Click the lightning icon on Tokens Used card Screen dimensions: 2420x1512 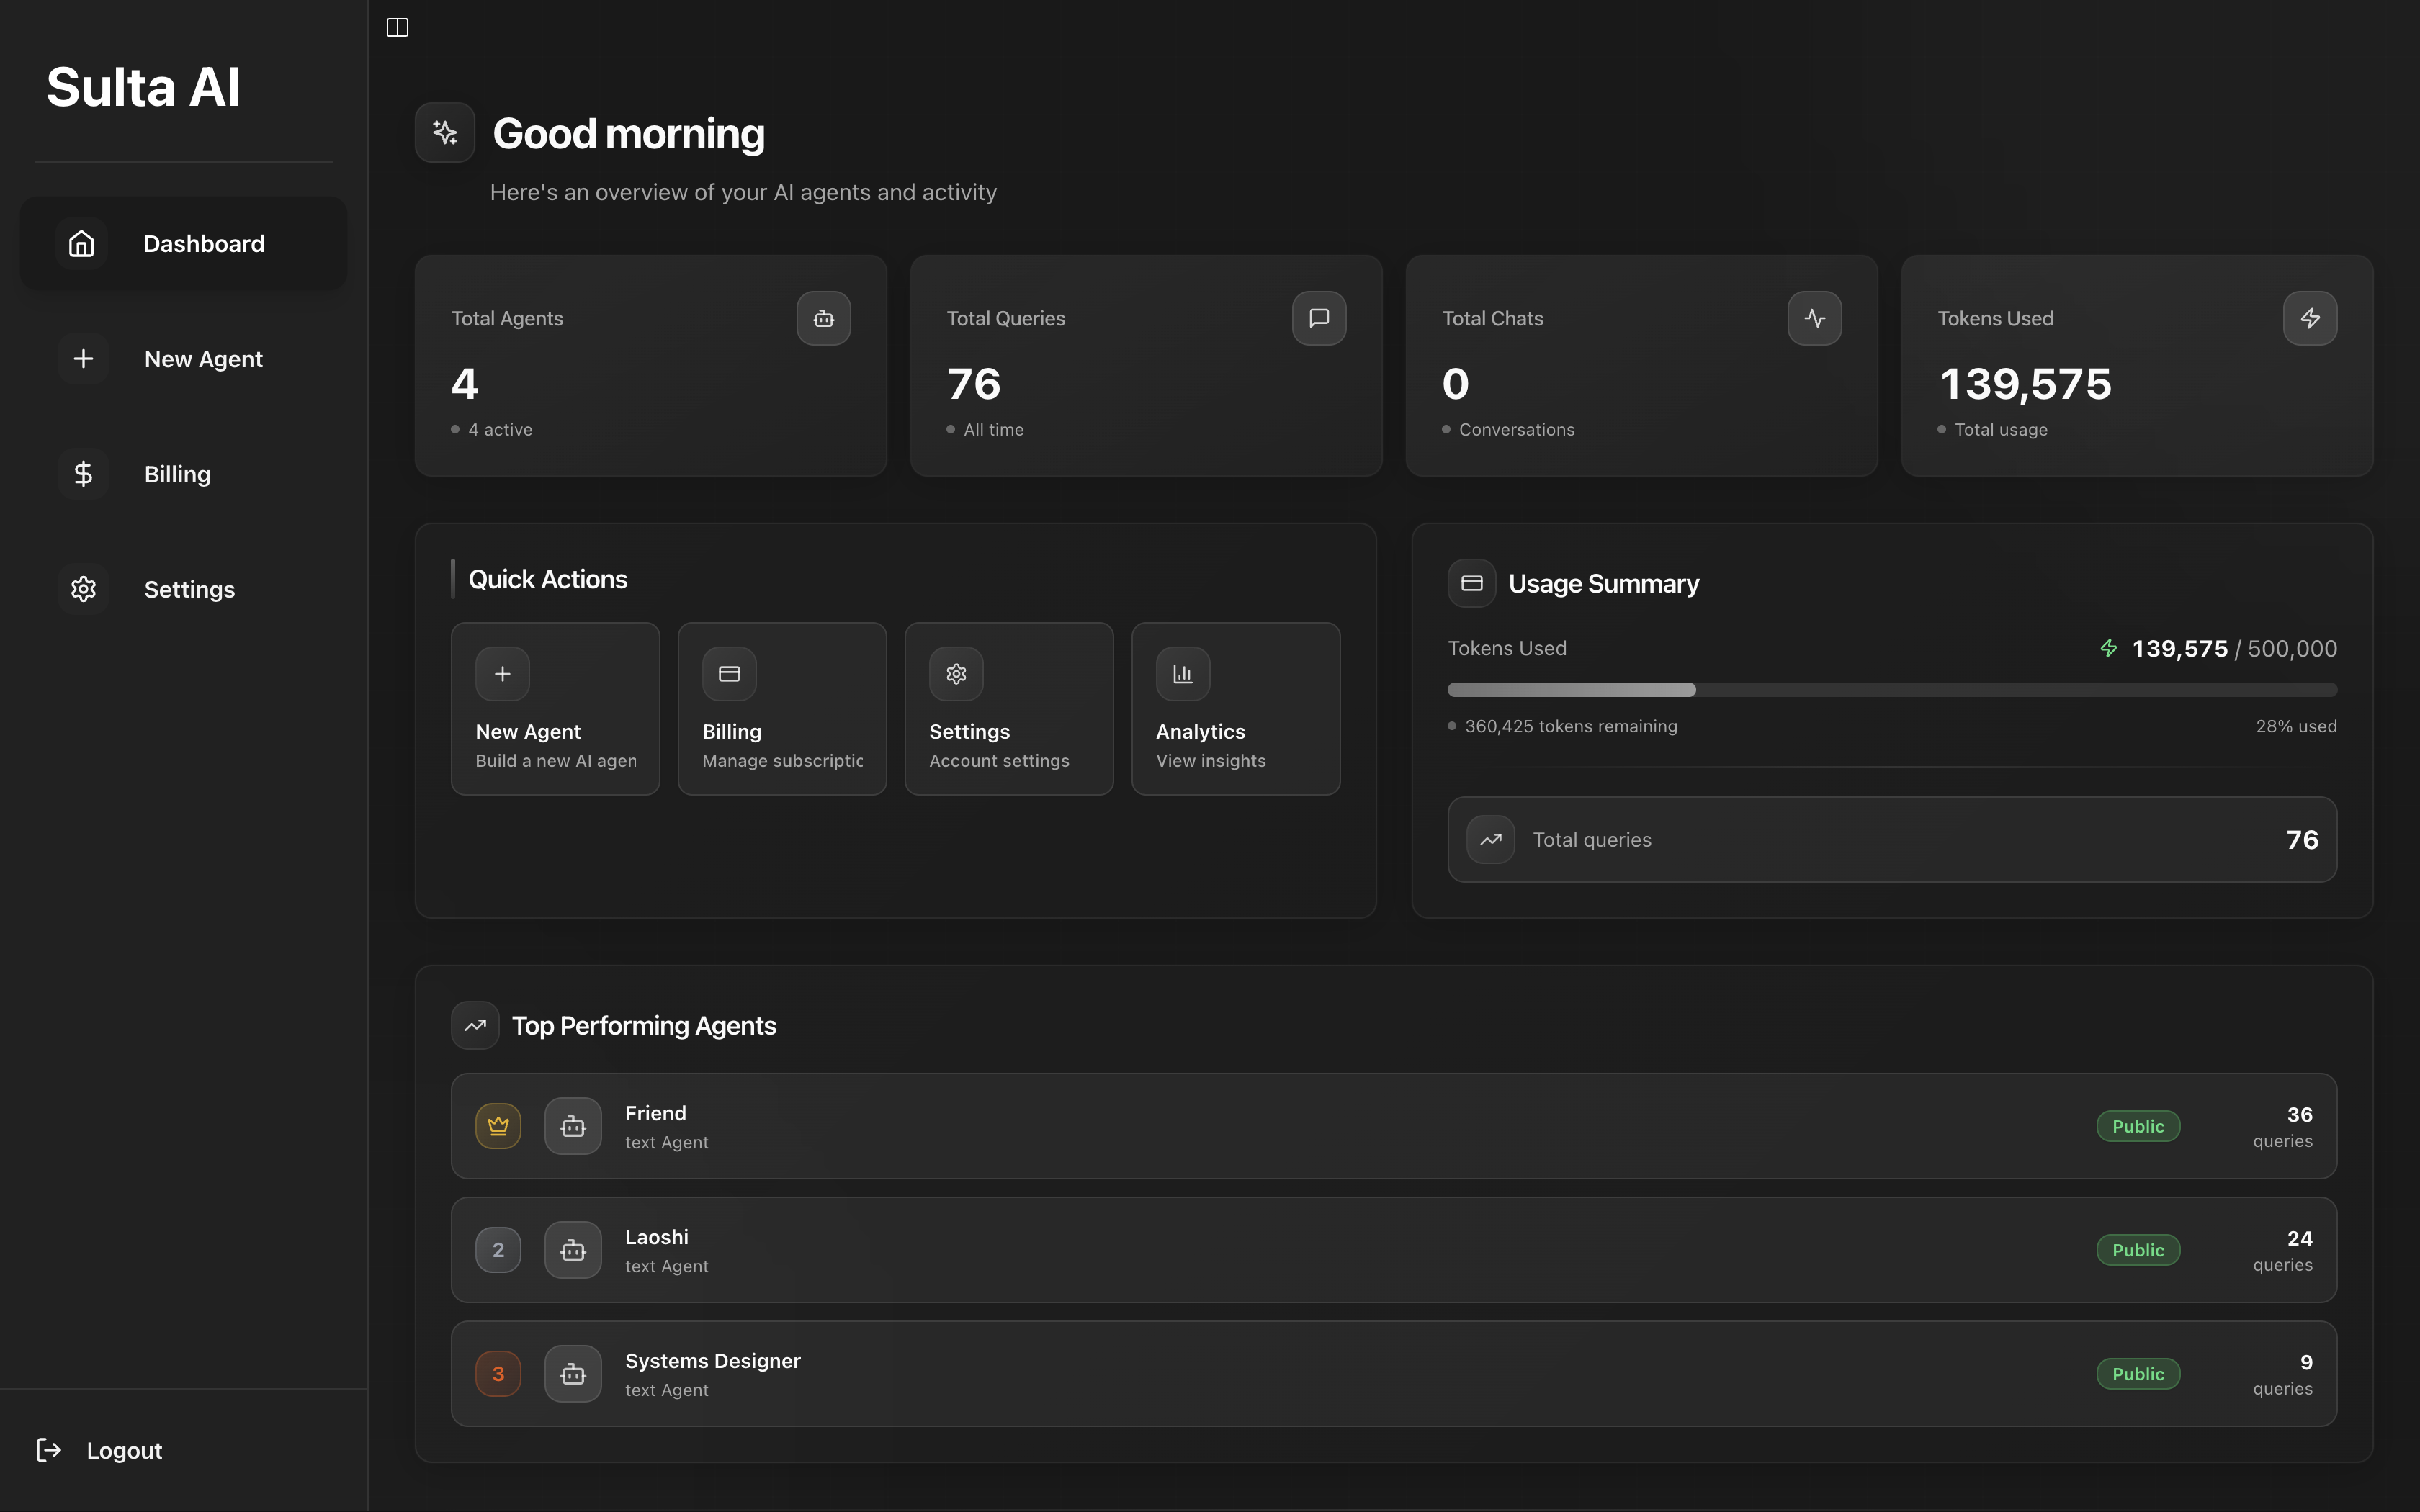pyautogui.click(x=2311, y=318)
